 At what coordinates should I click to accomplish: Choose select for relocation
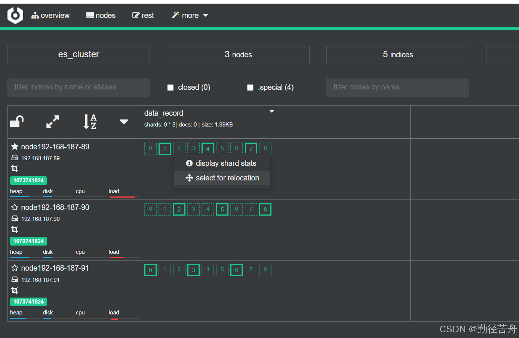pyautogui.click(x=222, y=178)
